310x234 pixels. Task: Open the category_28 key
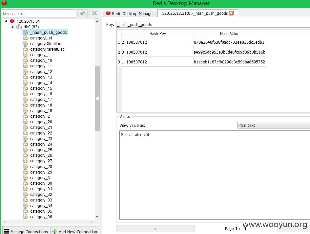(x=41, y=166)
